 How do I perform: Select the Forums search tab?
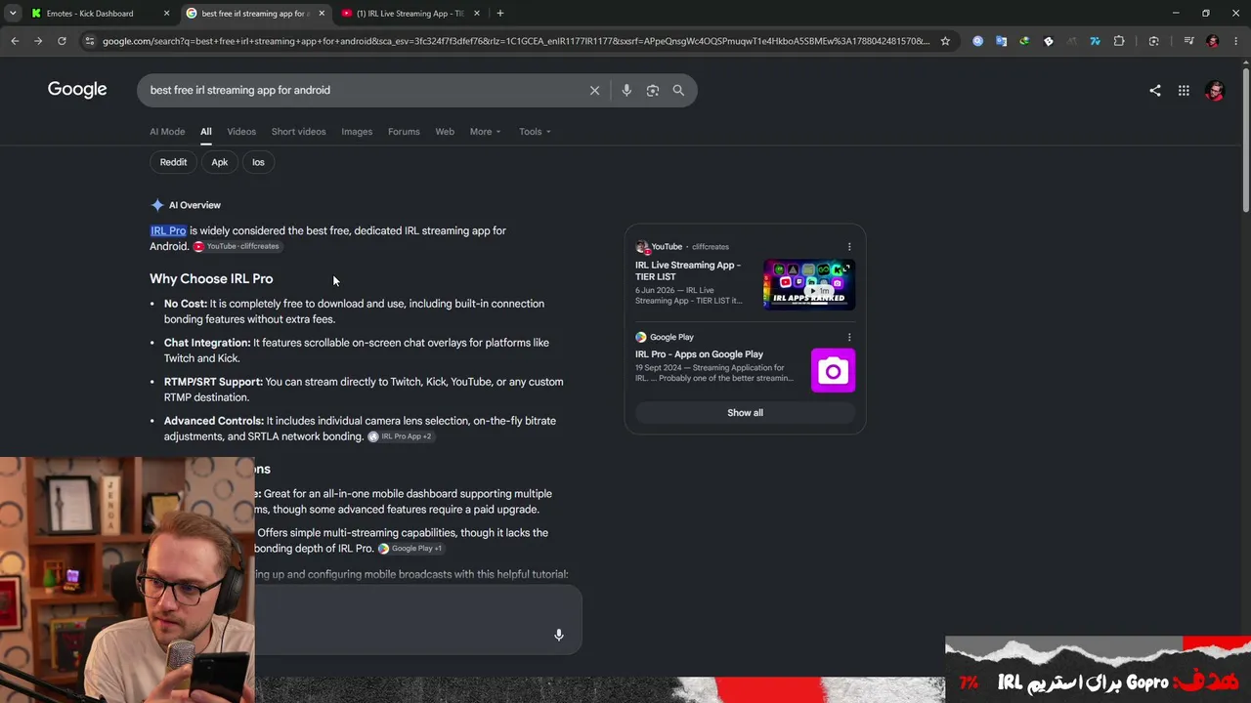coord(404,132)
